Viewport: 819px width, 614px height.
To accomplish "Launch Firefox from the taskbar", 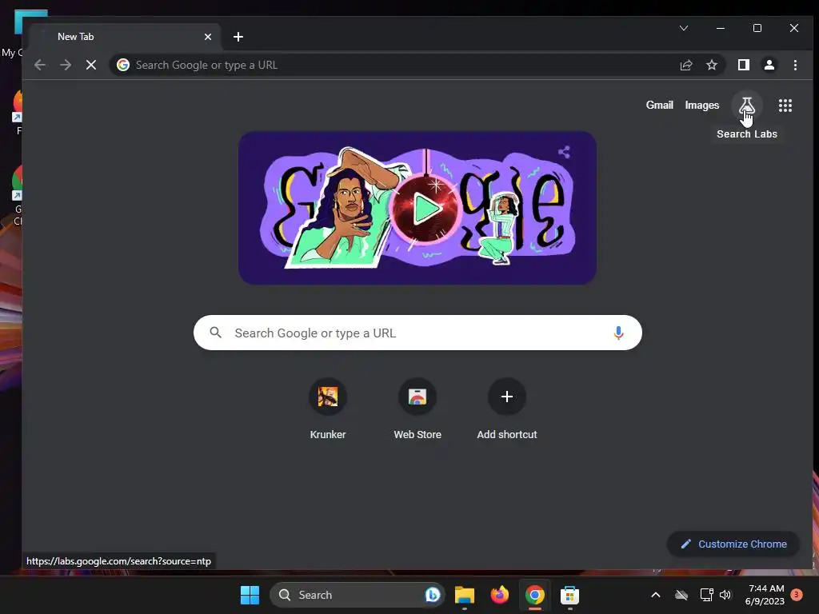I will coord(499,595).
